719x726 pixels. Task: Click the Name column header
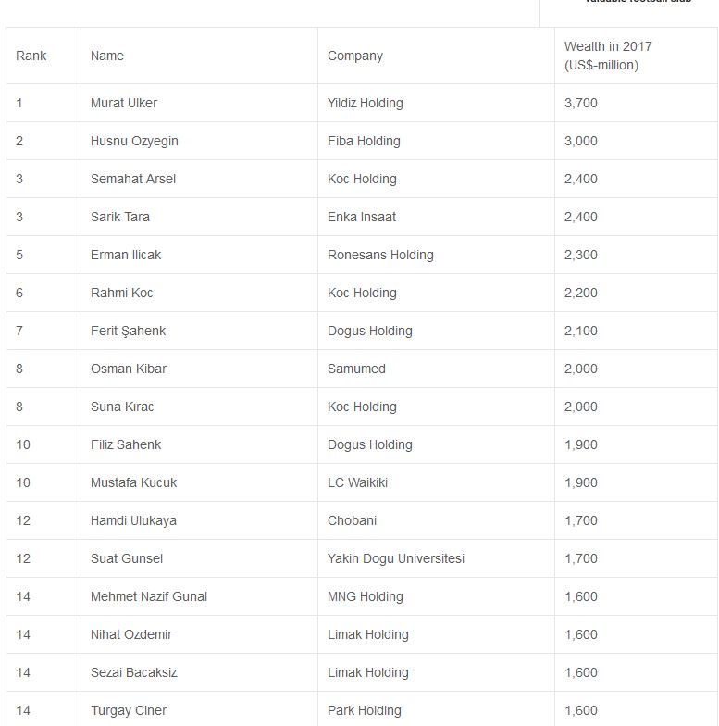[x=107, y=56]
